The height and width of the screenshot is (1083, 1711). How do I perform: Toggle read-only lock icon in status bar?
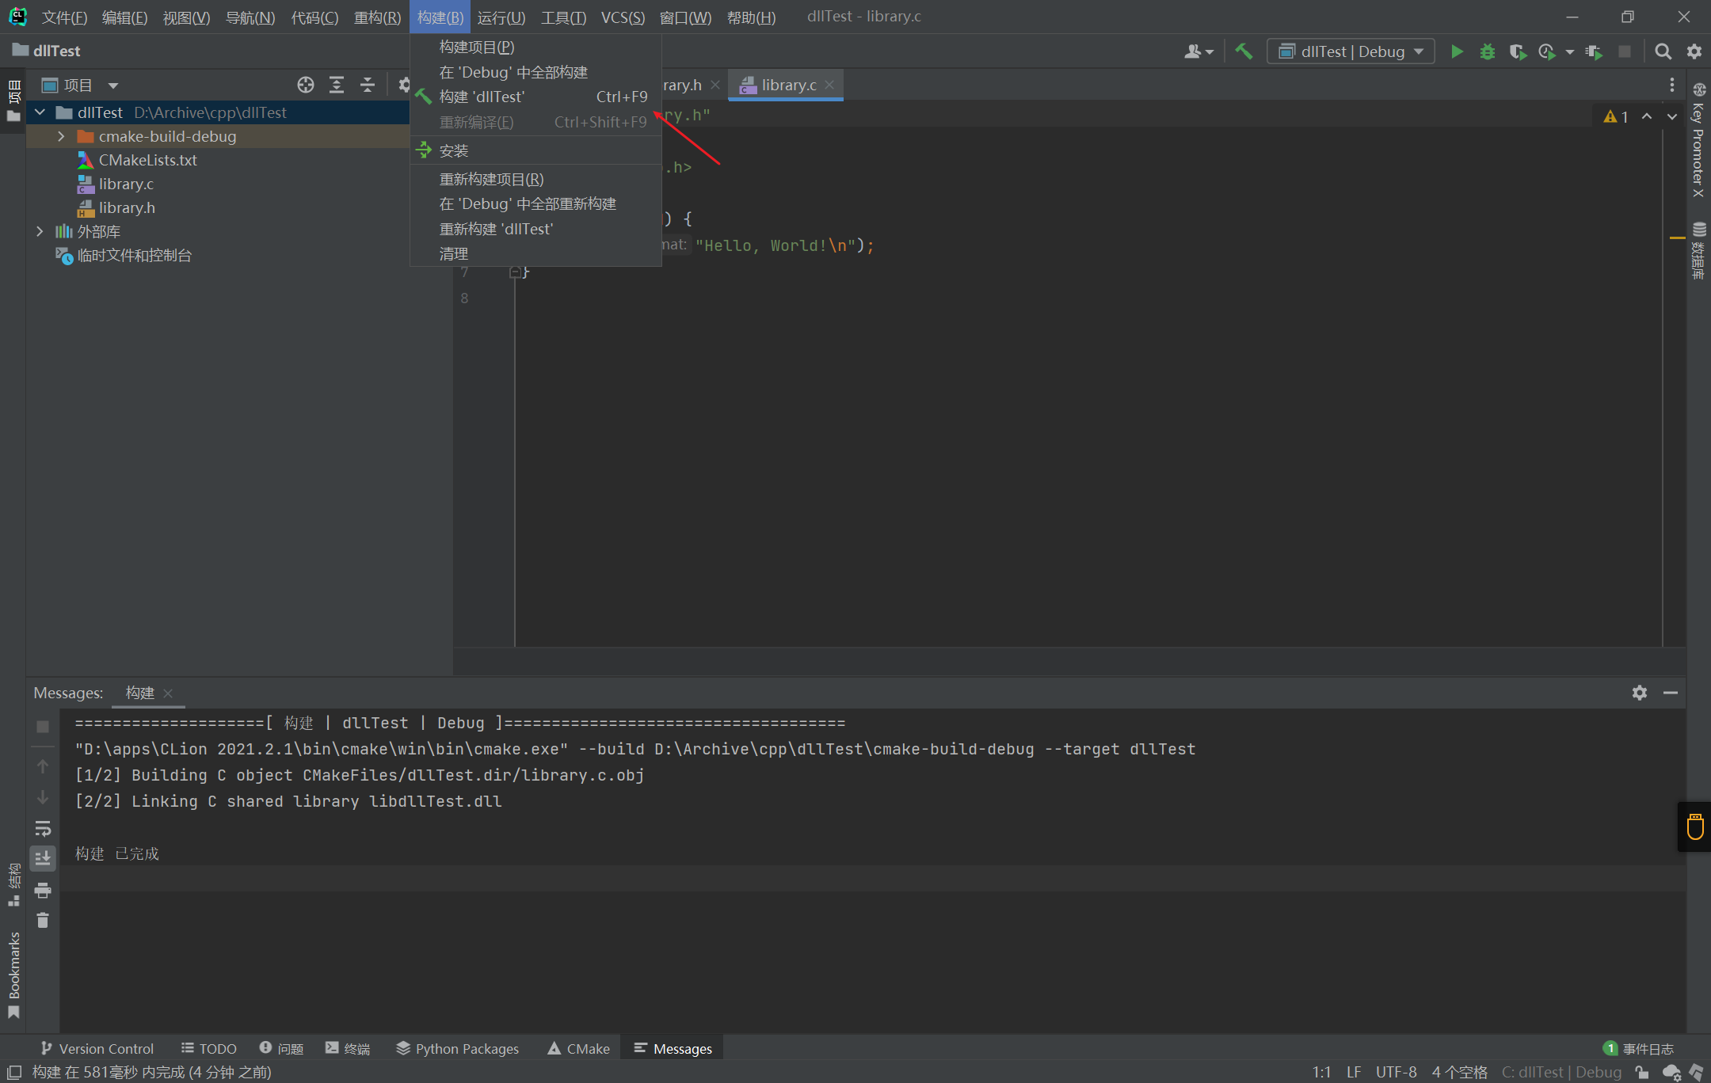click(1642, 1072)
